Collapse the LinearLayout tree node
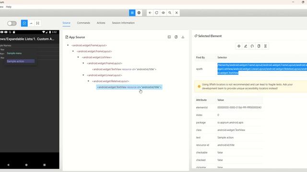This screenshot has width=307, height=172. (x=83, y=75)
